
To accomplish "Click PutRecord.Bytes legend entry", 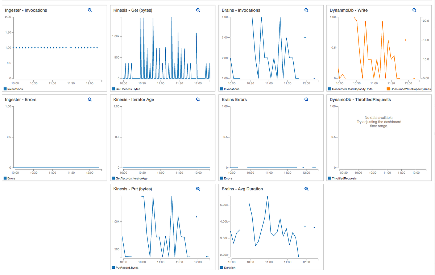I will pos(125,267).
